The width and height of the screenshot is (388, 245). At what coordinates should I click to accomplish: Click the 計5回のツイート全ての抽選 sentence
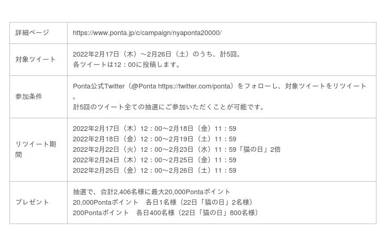(x=168, y=107)
